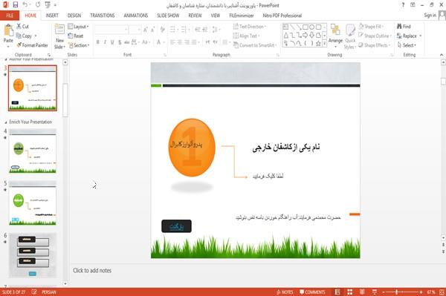Click the Cut scissors command
446x296 pixels.
22,27
